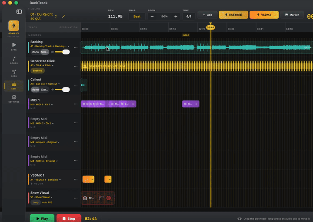Click the Stop button
Image resolution: width=313 pixels, height=222 pixels.
point(69,219)
